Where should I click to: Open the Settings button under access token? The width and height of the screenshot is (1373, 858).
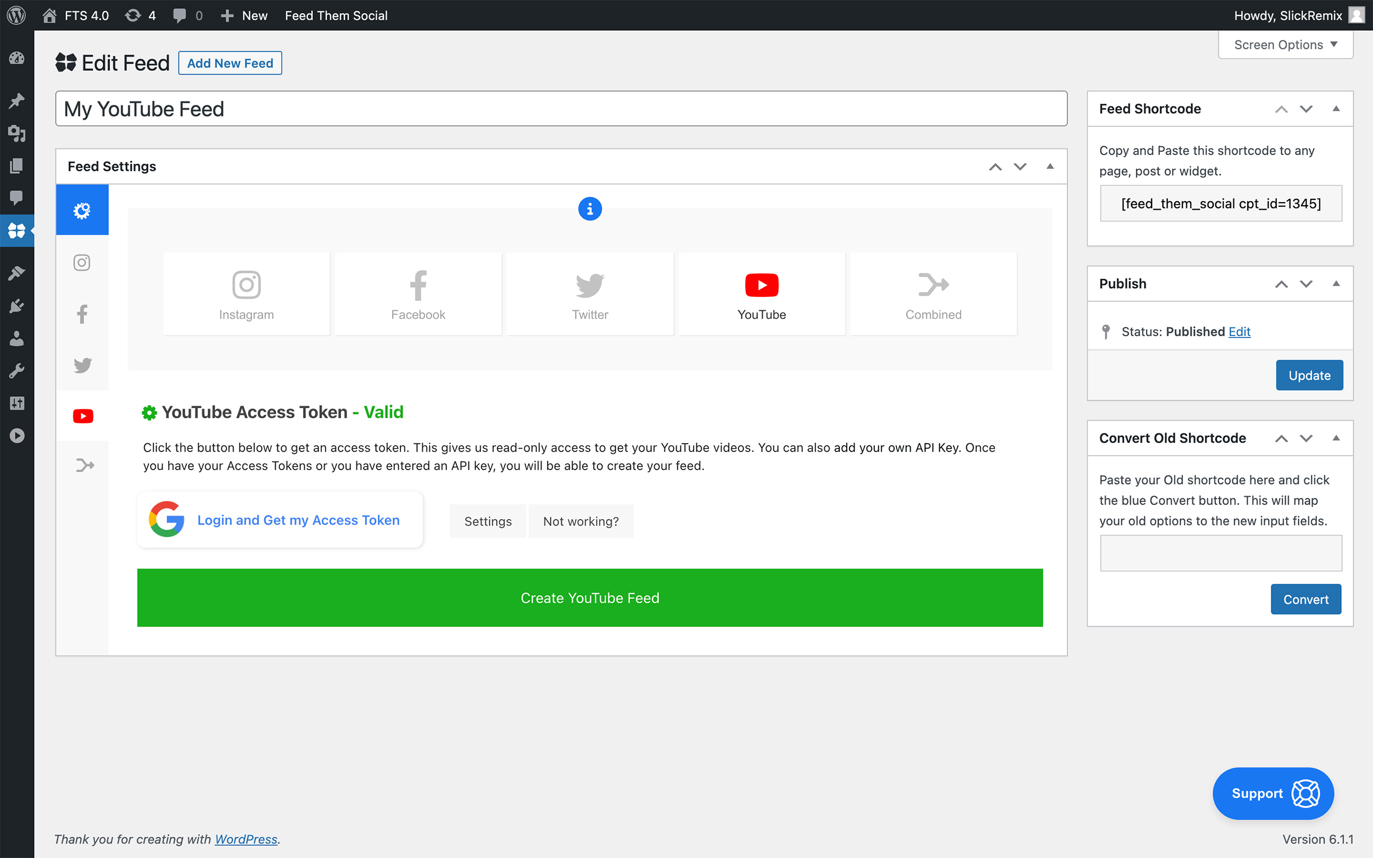point(488,521)
